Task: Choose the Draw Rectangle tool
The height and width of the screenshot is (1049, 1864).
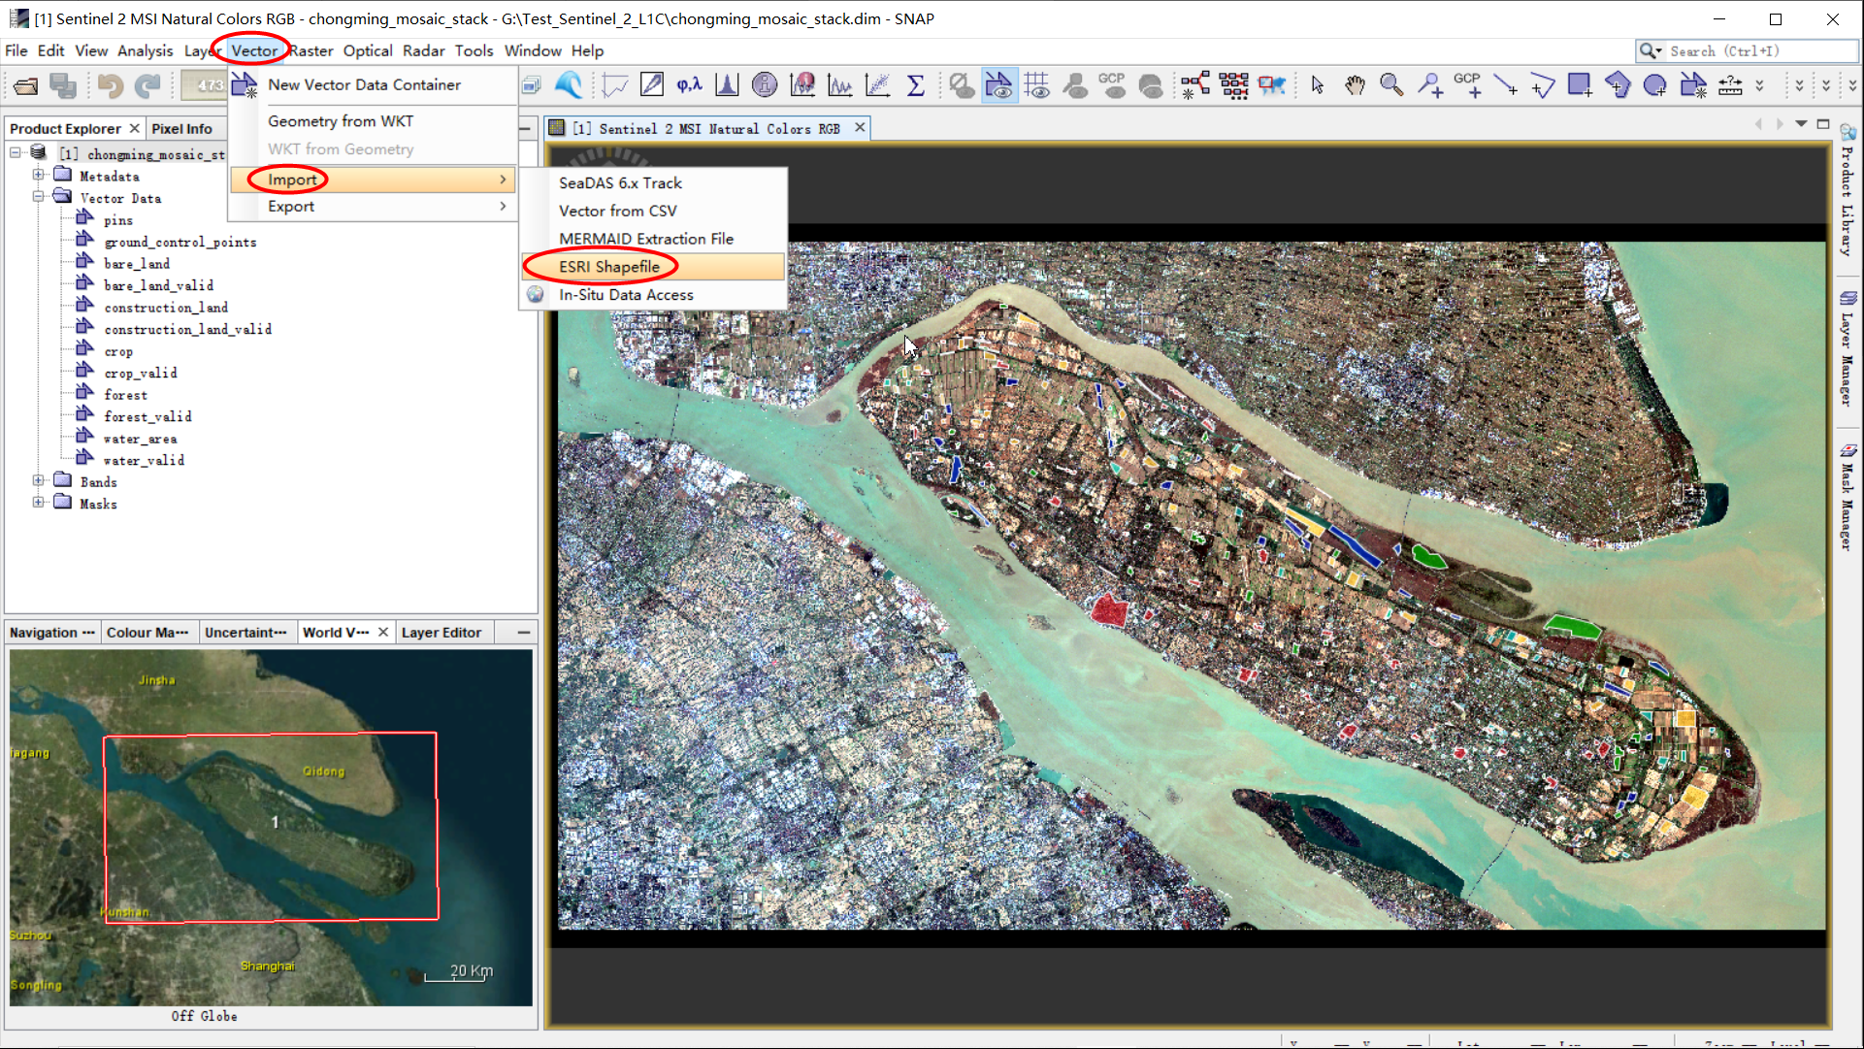Action: click(1580, 85)
